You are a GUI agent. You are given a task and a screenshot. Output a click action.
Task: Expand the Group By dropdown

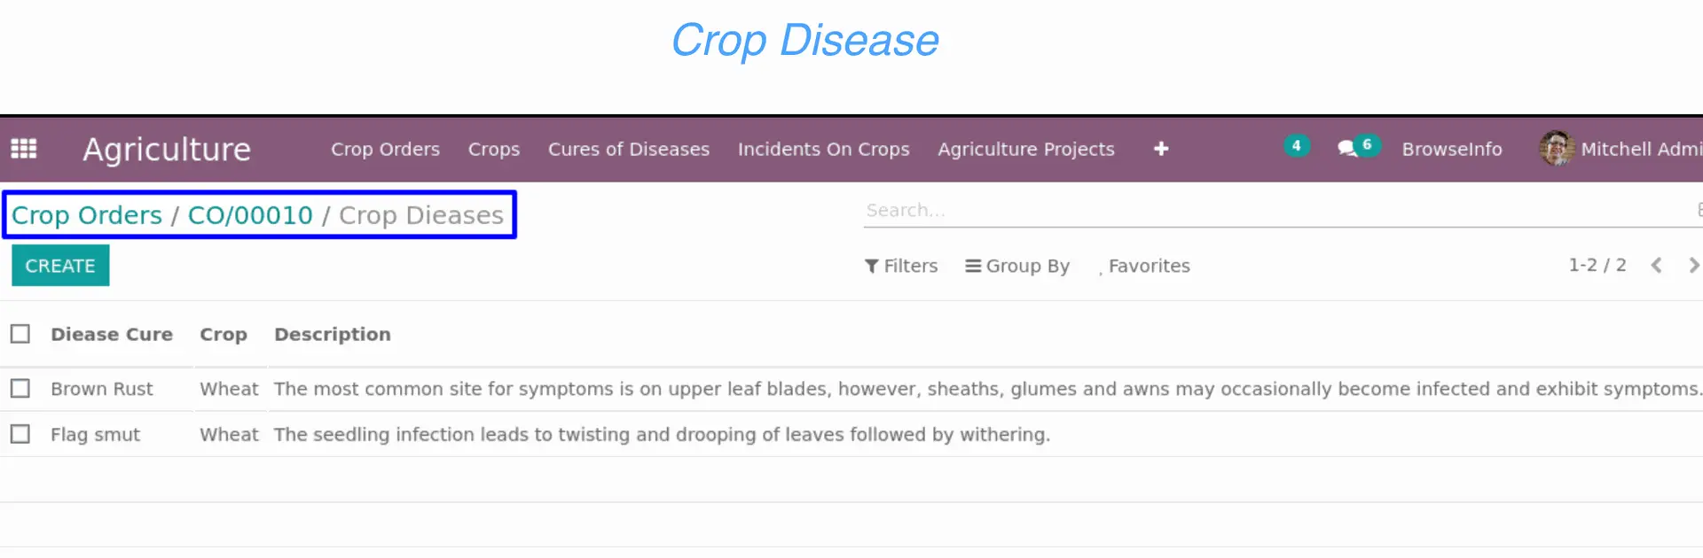coord(1017,266)
